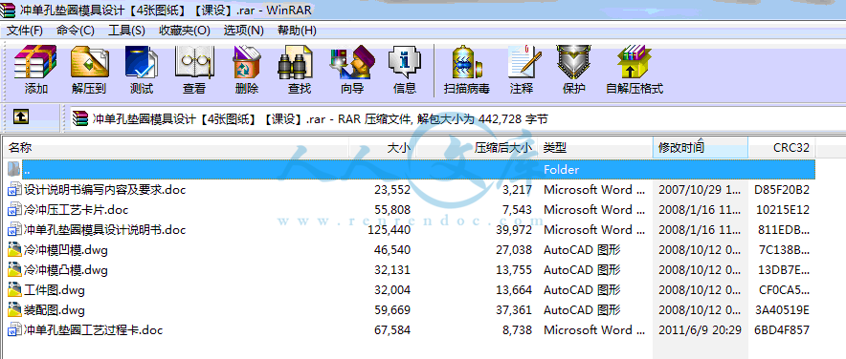This screenshot has width=846, height=359.
Task: Open the 查找 (Find) binoculars icon
Action: pos(299,70)
